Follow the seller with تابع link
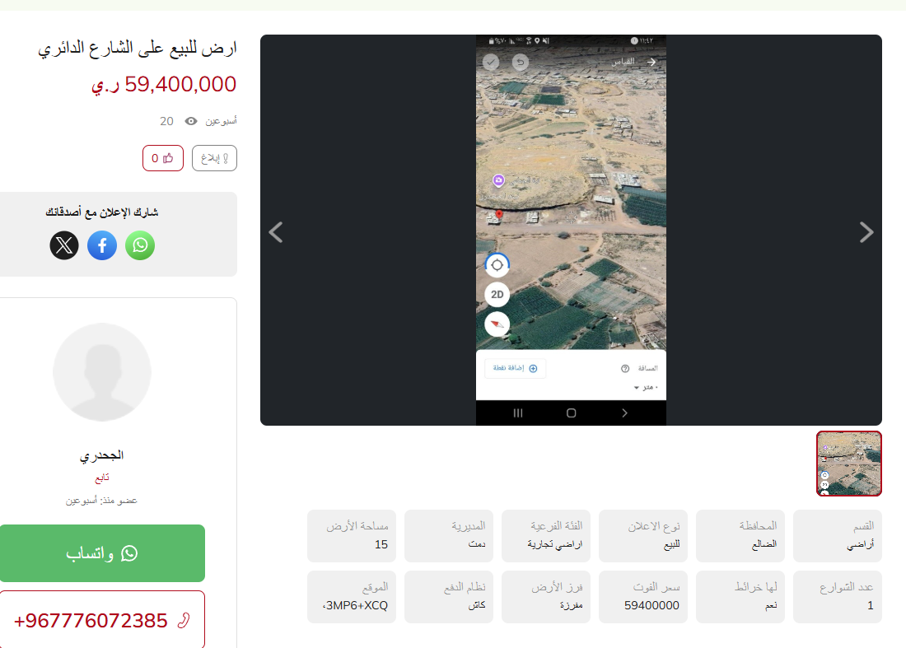 pos(102,478)
